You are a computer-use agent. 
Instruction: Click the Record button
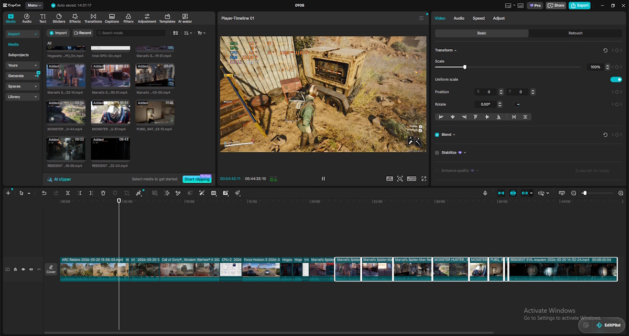coord(82,33)
